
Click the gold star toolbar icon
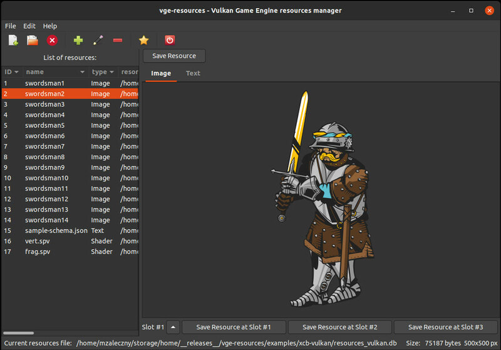(x=143, y=40)
